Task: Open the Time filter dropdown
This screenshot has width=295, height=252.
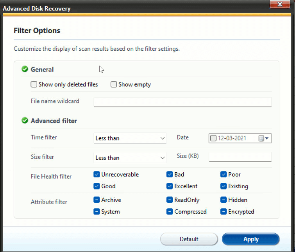Action: (130, 138)
